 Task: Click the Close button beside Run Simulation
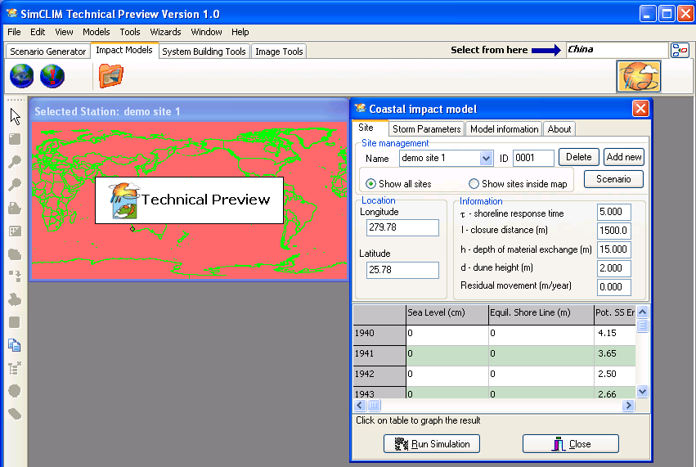coord(570,444)
